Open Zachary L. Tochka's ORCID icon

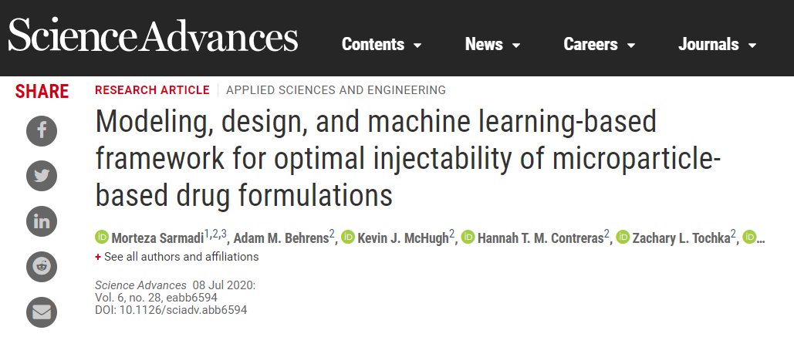pyautogui.click(x=623, y=237)
